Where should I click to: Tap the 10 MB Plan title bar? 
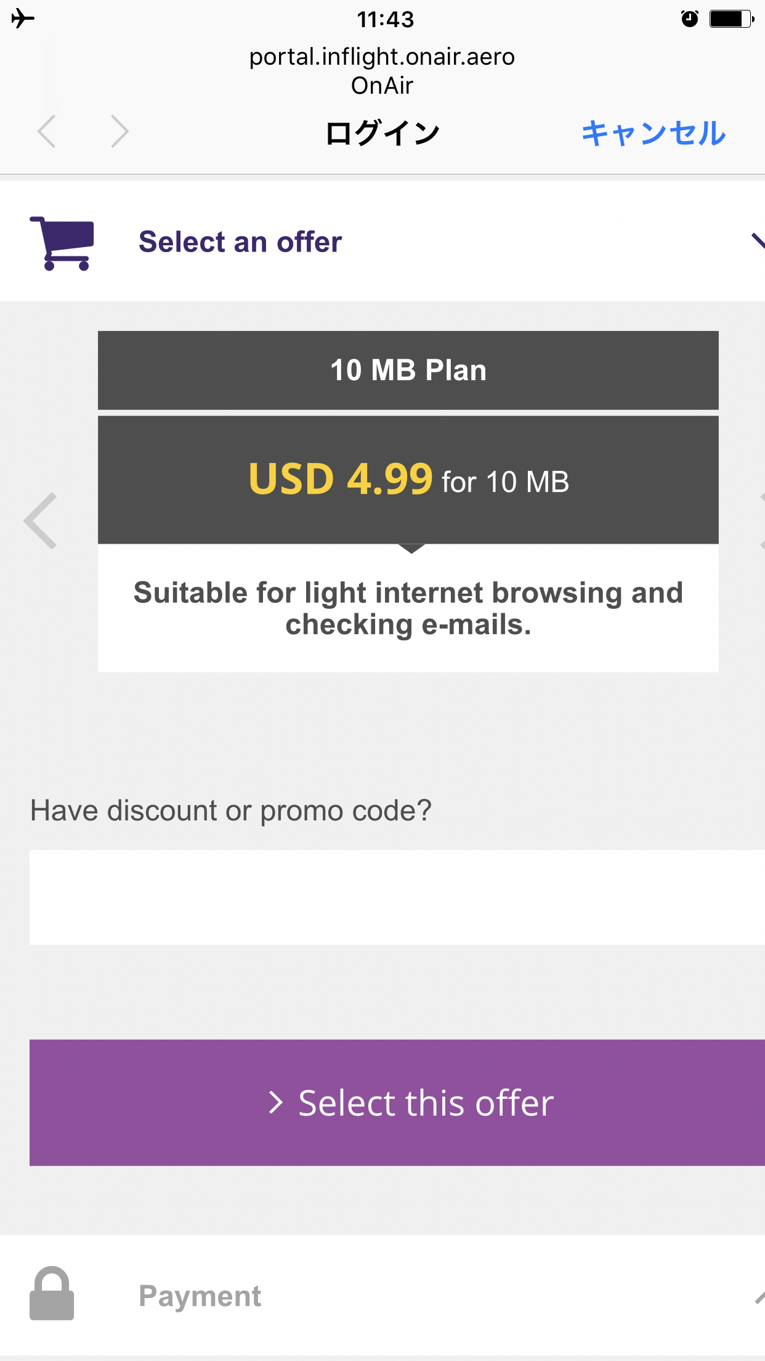click(x=408, y=370)
